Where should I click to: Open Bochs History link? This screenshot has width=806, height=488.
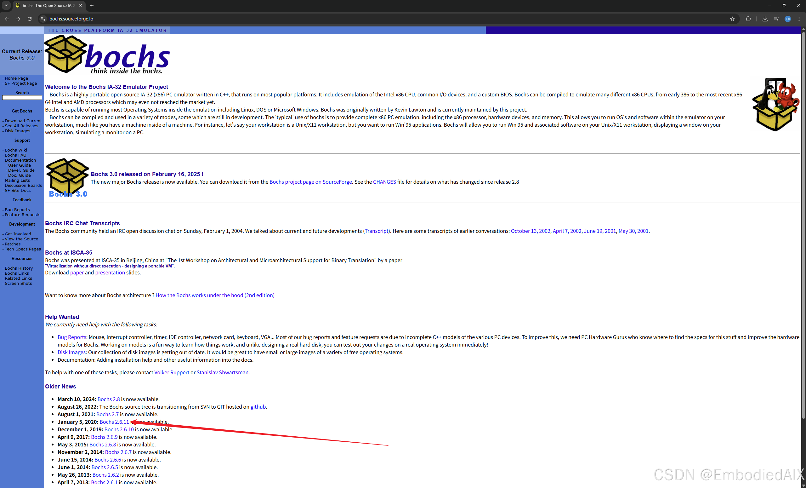[x=19, y=268]
